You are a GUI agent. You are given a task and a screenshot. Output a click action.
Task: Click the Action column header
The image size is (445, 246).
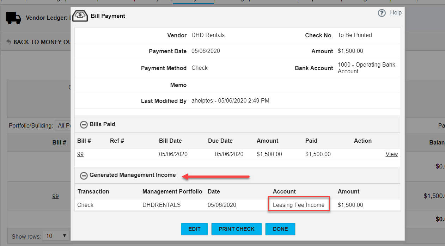point(363,141)
